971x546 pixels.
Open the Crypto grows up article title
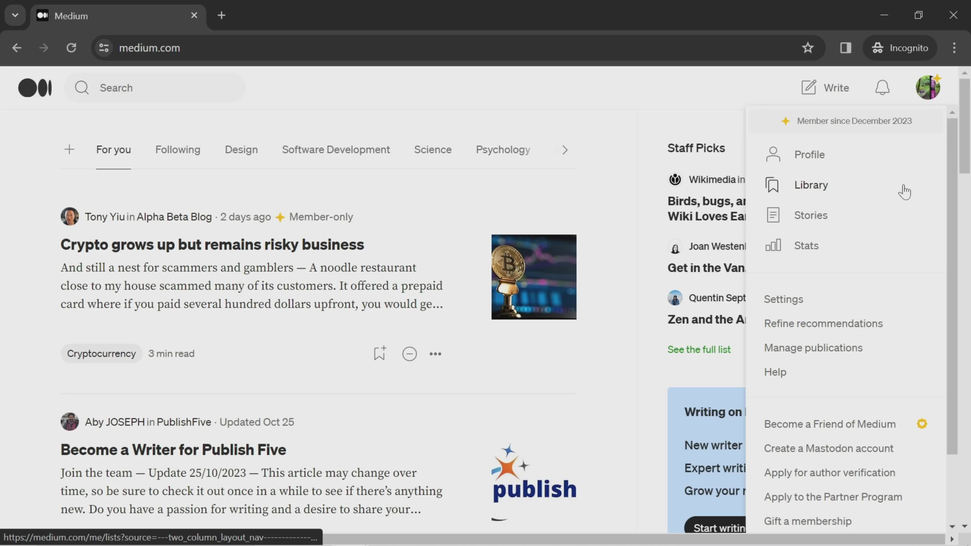(x=212, y=244)
